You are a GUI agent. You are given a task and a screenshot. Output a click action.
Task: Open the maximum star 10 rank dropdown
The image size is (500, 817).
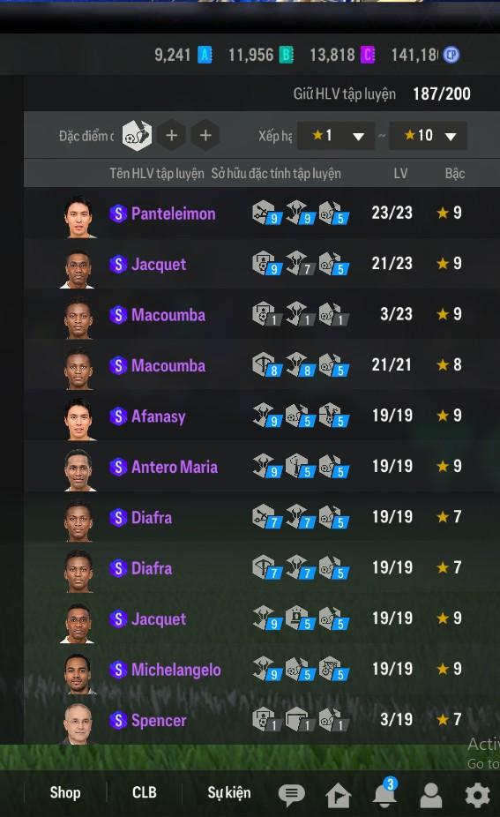click(x=428, y=136)
